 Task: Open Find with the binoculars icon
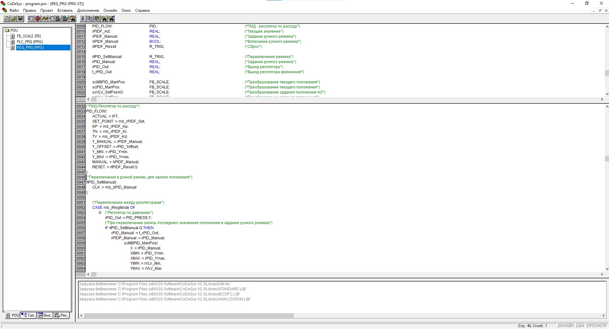pyautogui.click(x=104, y=18)
